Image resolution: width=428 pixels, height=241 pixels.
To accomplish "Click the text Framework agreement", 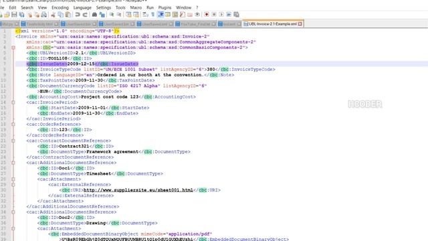I will click(x=112, y=152).
